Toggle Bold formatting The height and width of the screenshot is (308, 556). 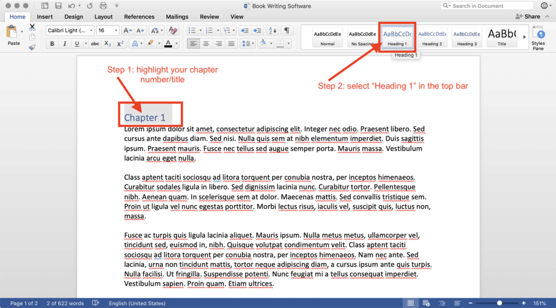tap(52, 43)
